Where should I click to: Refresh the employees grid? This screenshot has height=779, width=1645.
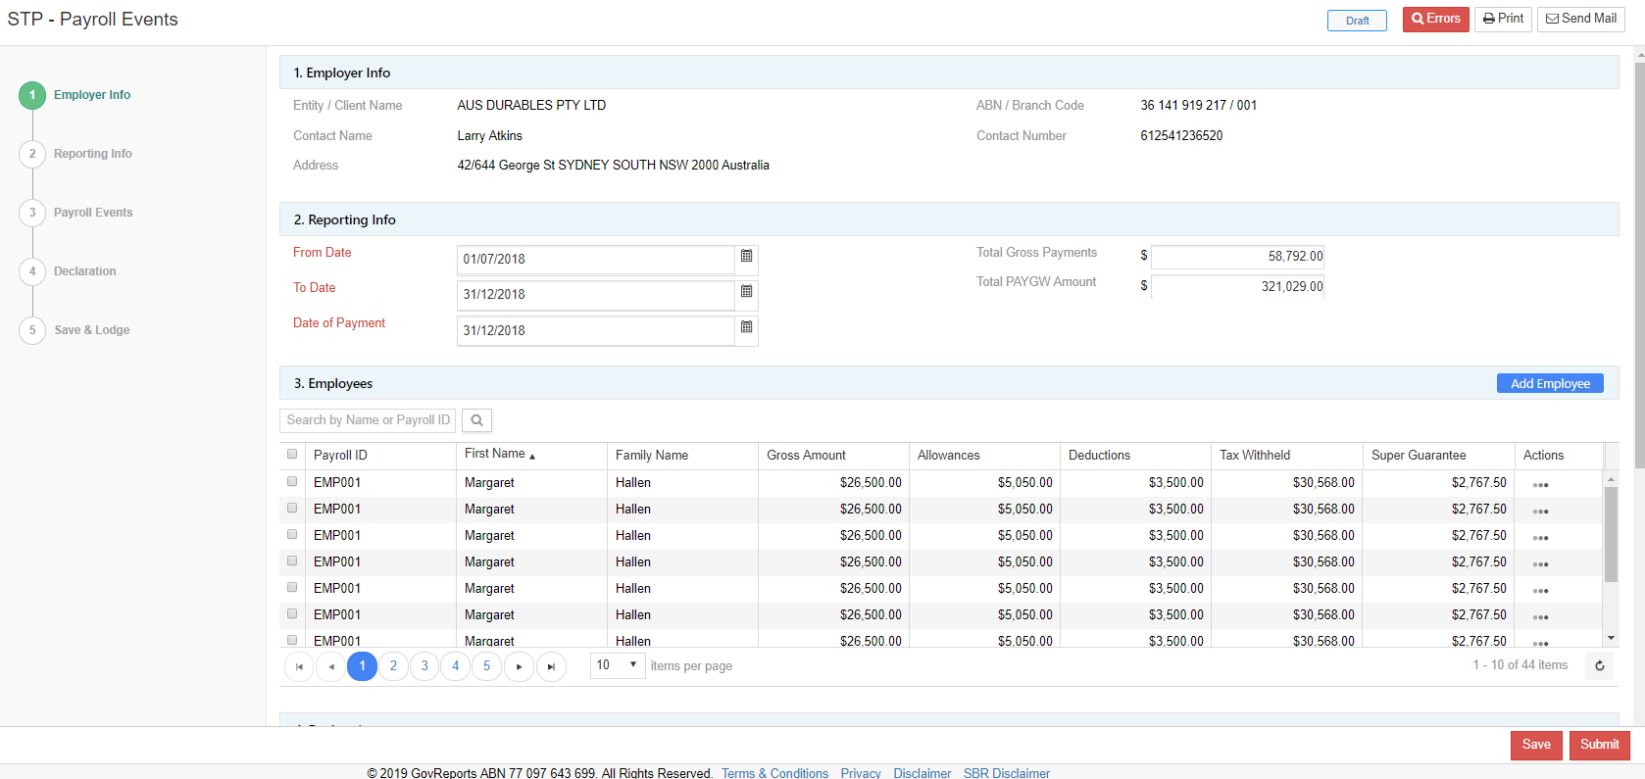click(1599, 666)
